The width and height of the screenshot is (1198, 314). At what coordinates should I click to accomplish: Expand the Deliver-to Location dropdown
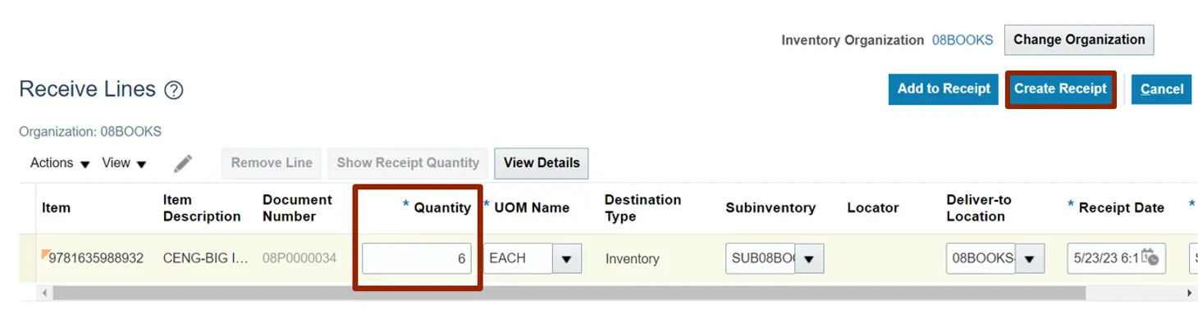(x=1029, y=258)
